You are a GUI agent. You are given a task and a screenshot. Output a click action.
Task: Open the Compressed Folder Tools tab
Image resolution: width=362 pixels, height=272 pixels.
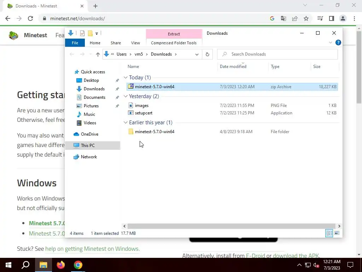pos(174,43)
